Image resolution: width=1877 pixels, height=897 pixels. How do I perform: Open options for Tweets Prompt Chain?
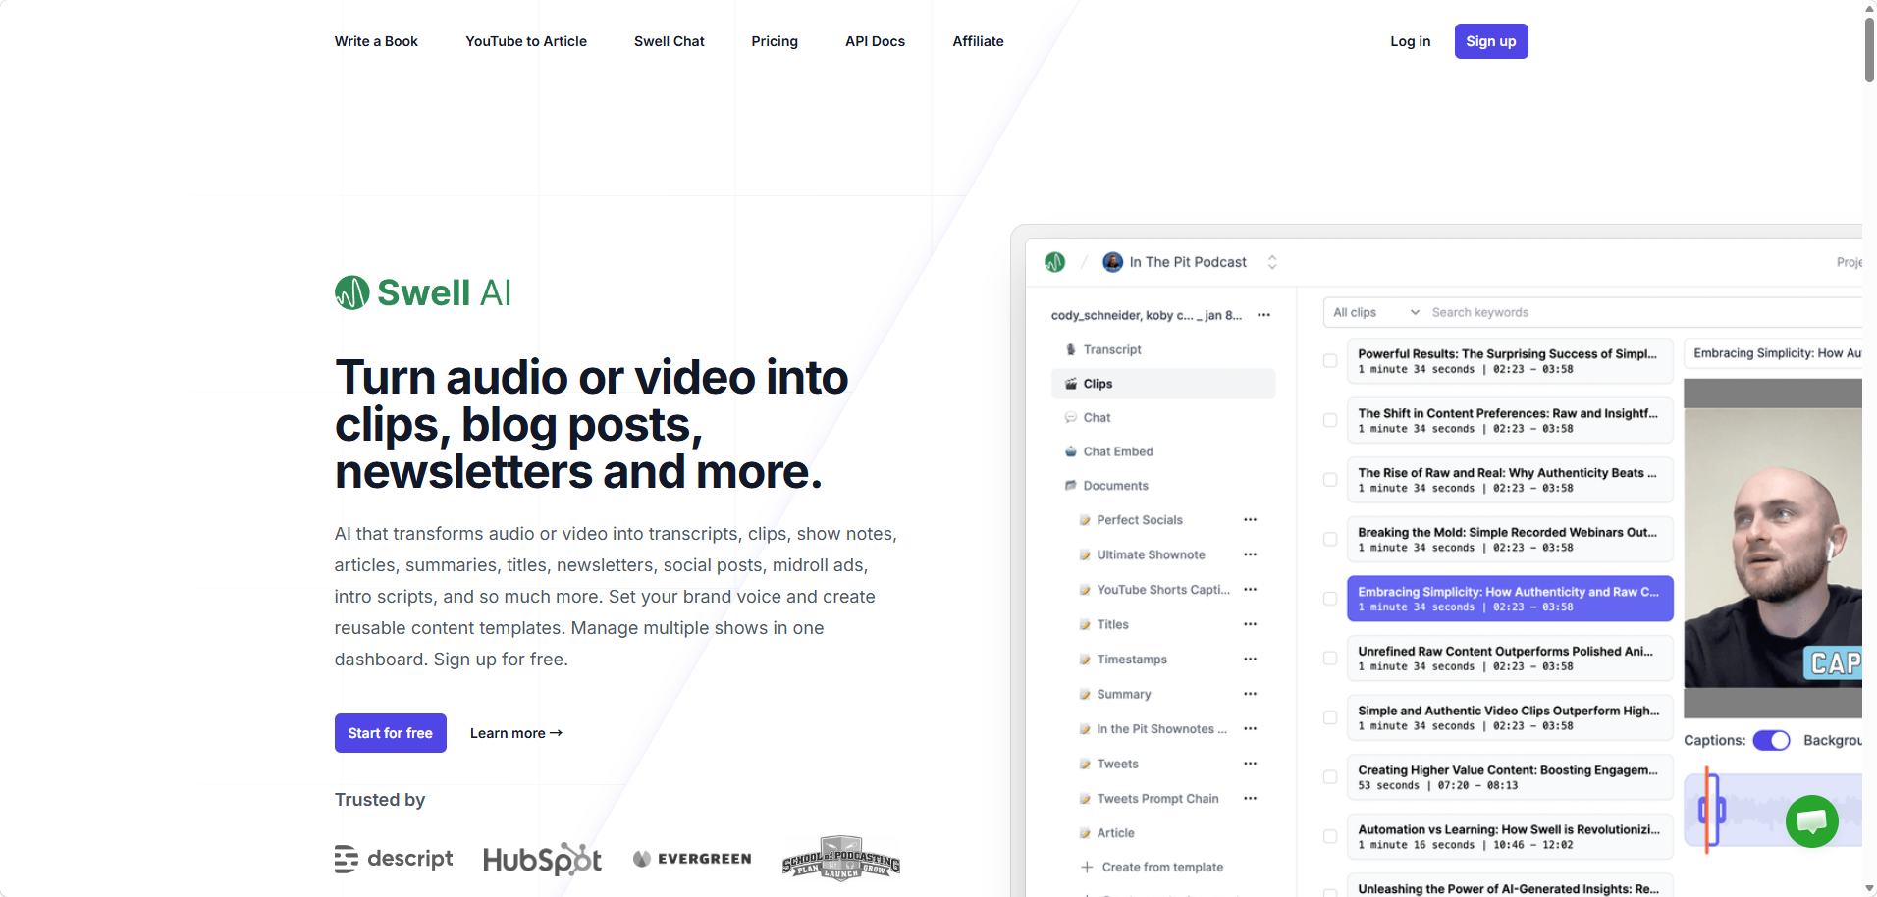tap(1250, 799)
